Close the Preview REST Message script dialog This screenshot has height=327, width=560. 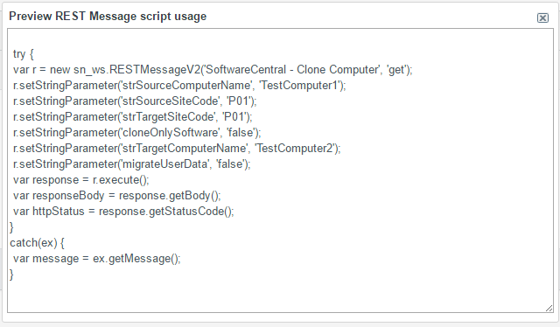[x=542, y=17]
